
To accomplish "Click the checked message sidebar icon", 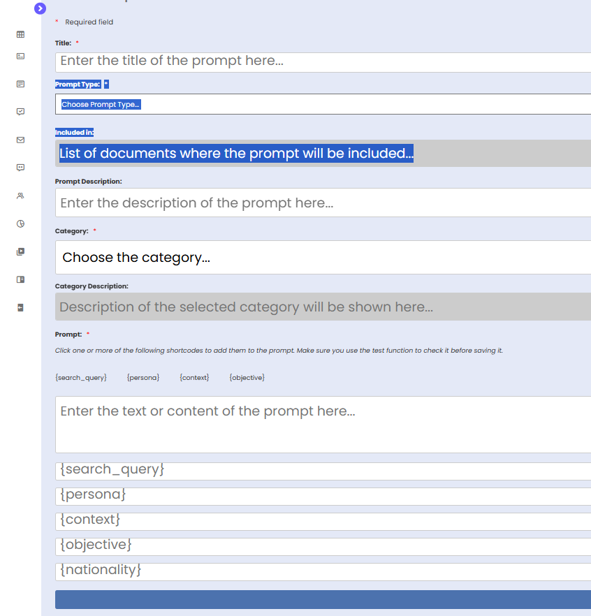I will click(x=20, y=112).
